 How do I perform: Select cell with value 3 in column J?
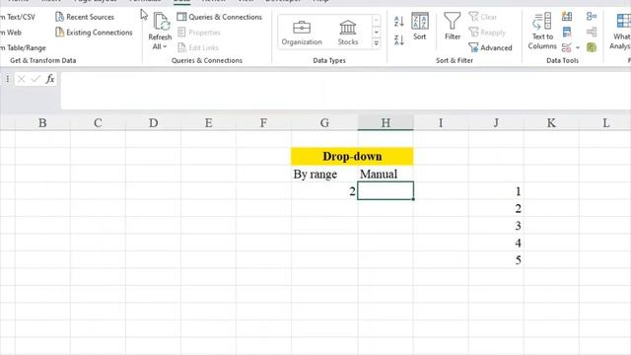[496, 226]
